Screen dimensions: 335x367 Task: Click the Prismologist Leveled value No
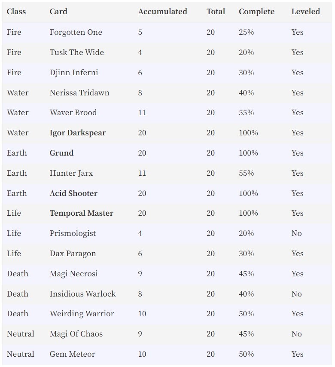(296, 233)
